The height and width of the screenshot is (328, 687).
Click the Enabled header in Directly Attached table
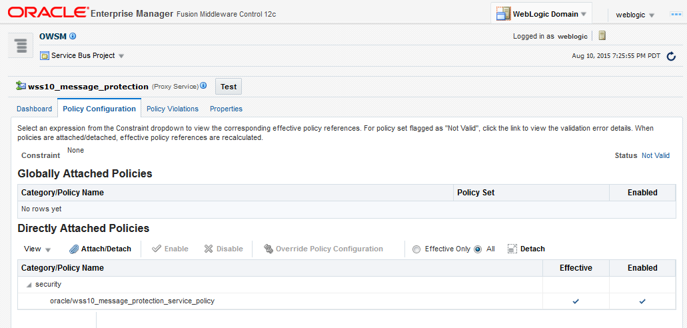click(642, 268)
